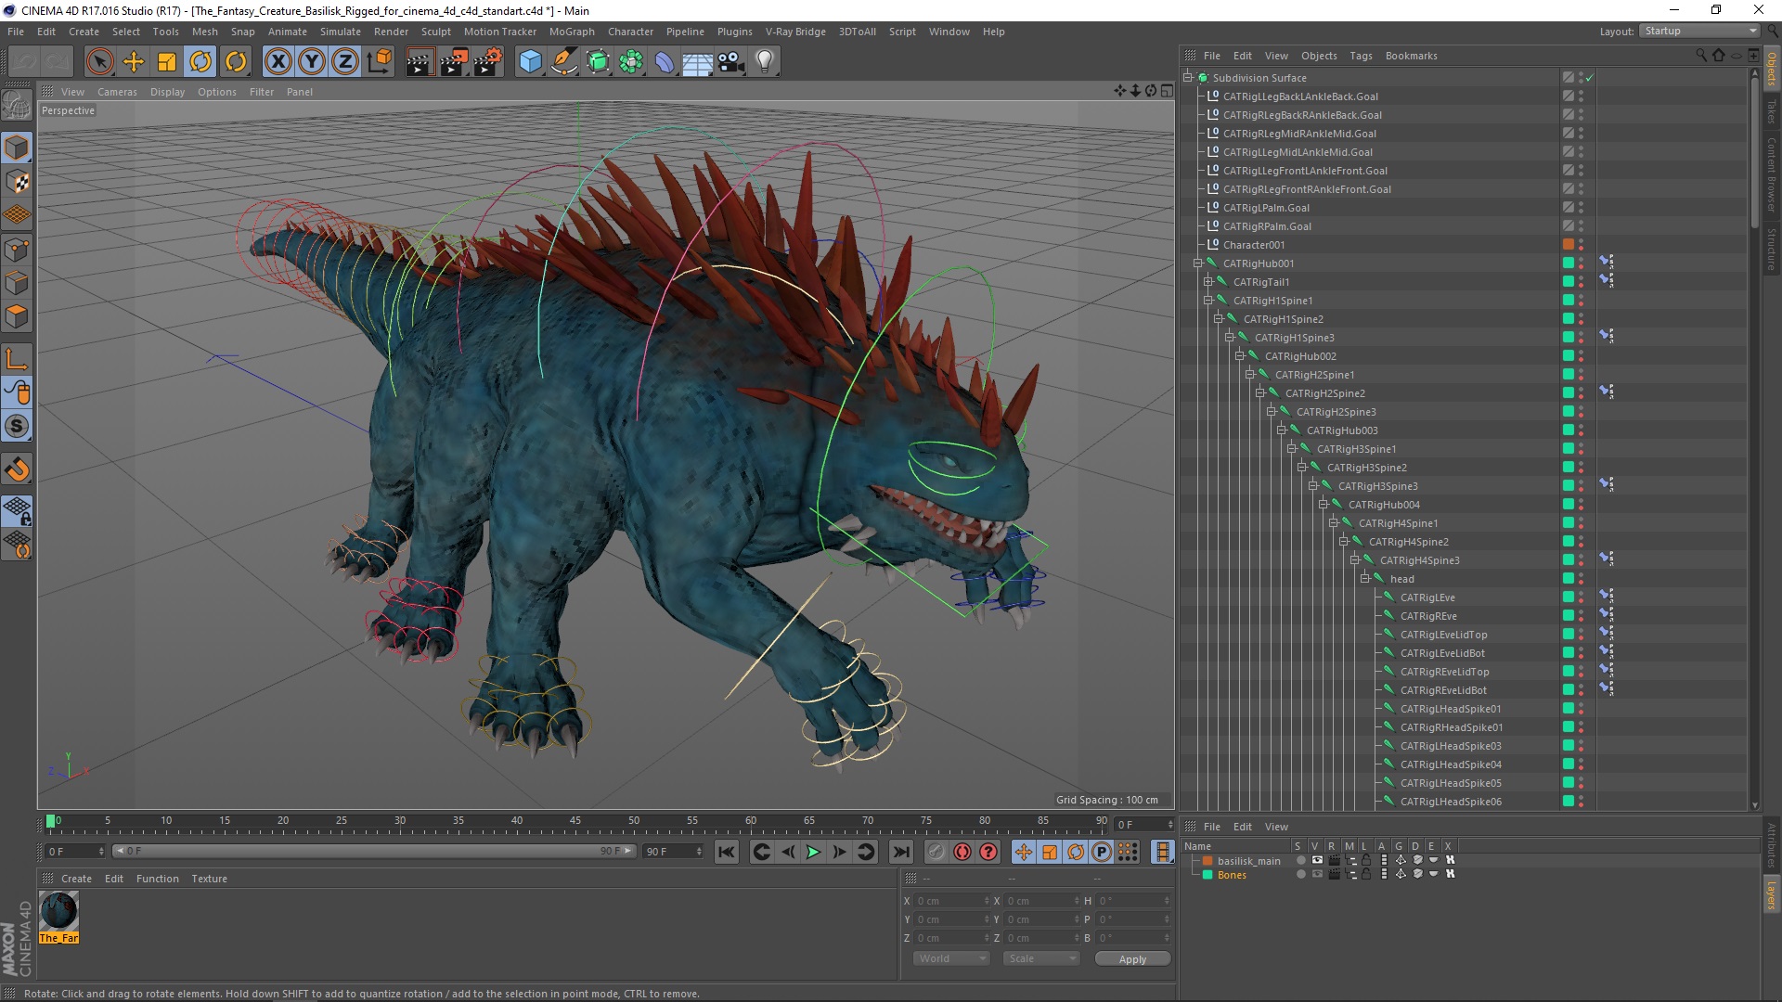Image resolution: width=1782 pixels, height=1002 pixels.
Task: Activate the Scale tool
Action: click(x=167, y=62)
